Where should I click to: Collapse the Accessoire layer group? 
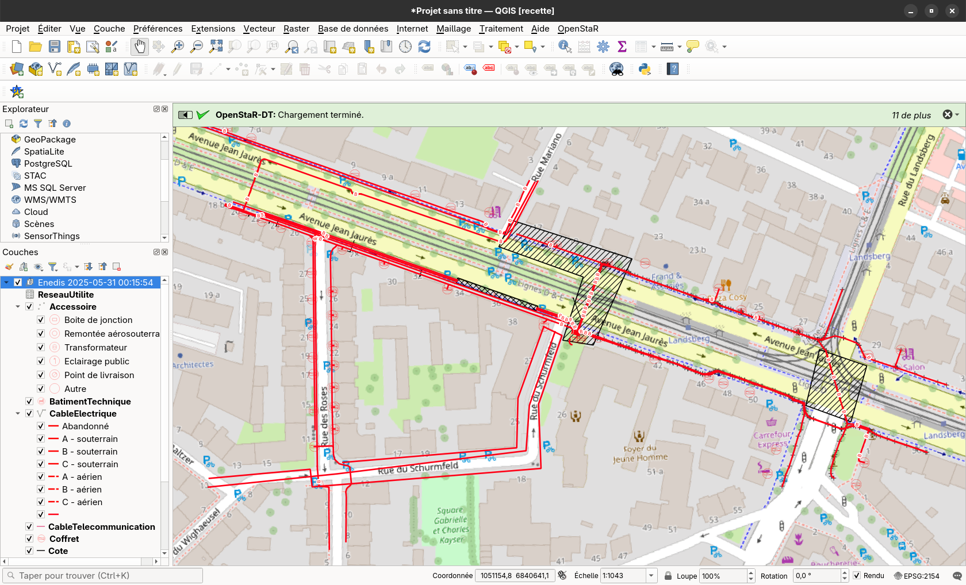[17, 306]
